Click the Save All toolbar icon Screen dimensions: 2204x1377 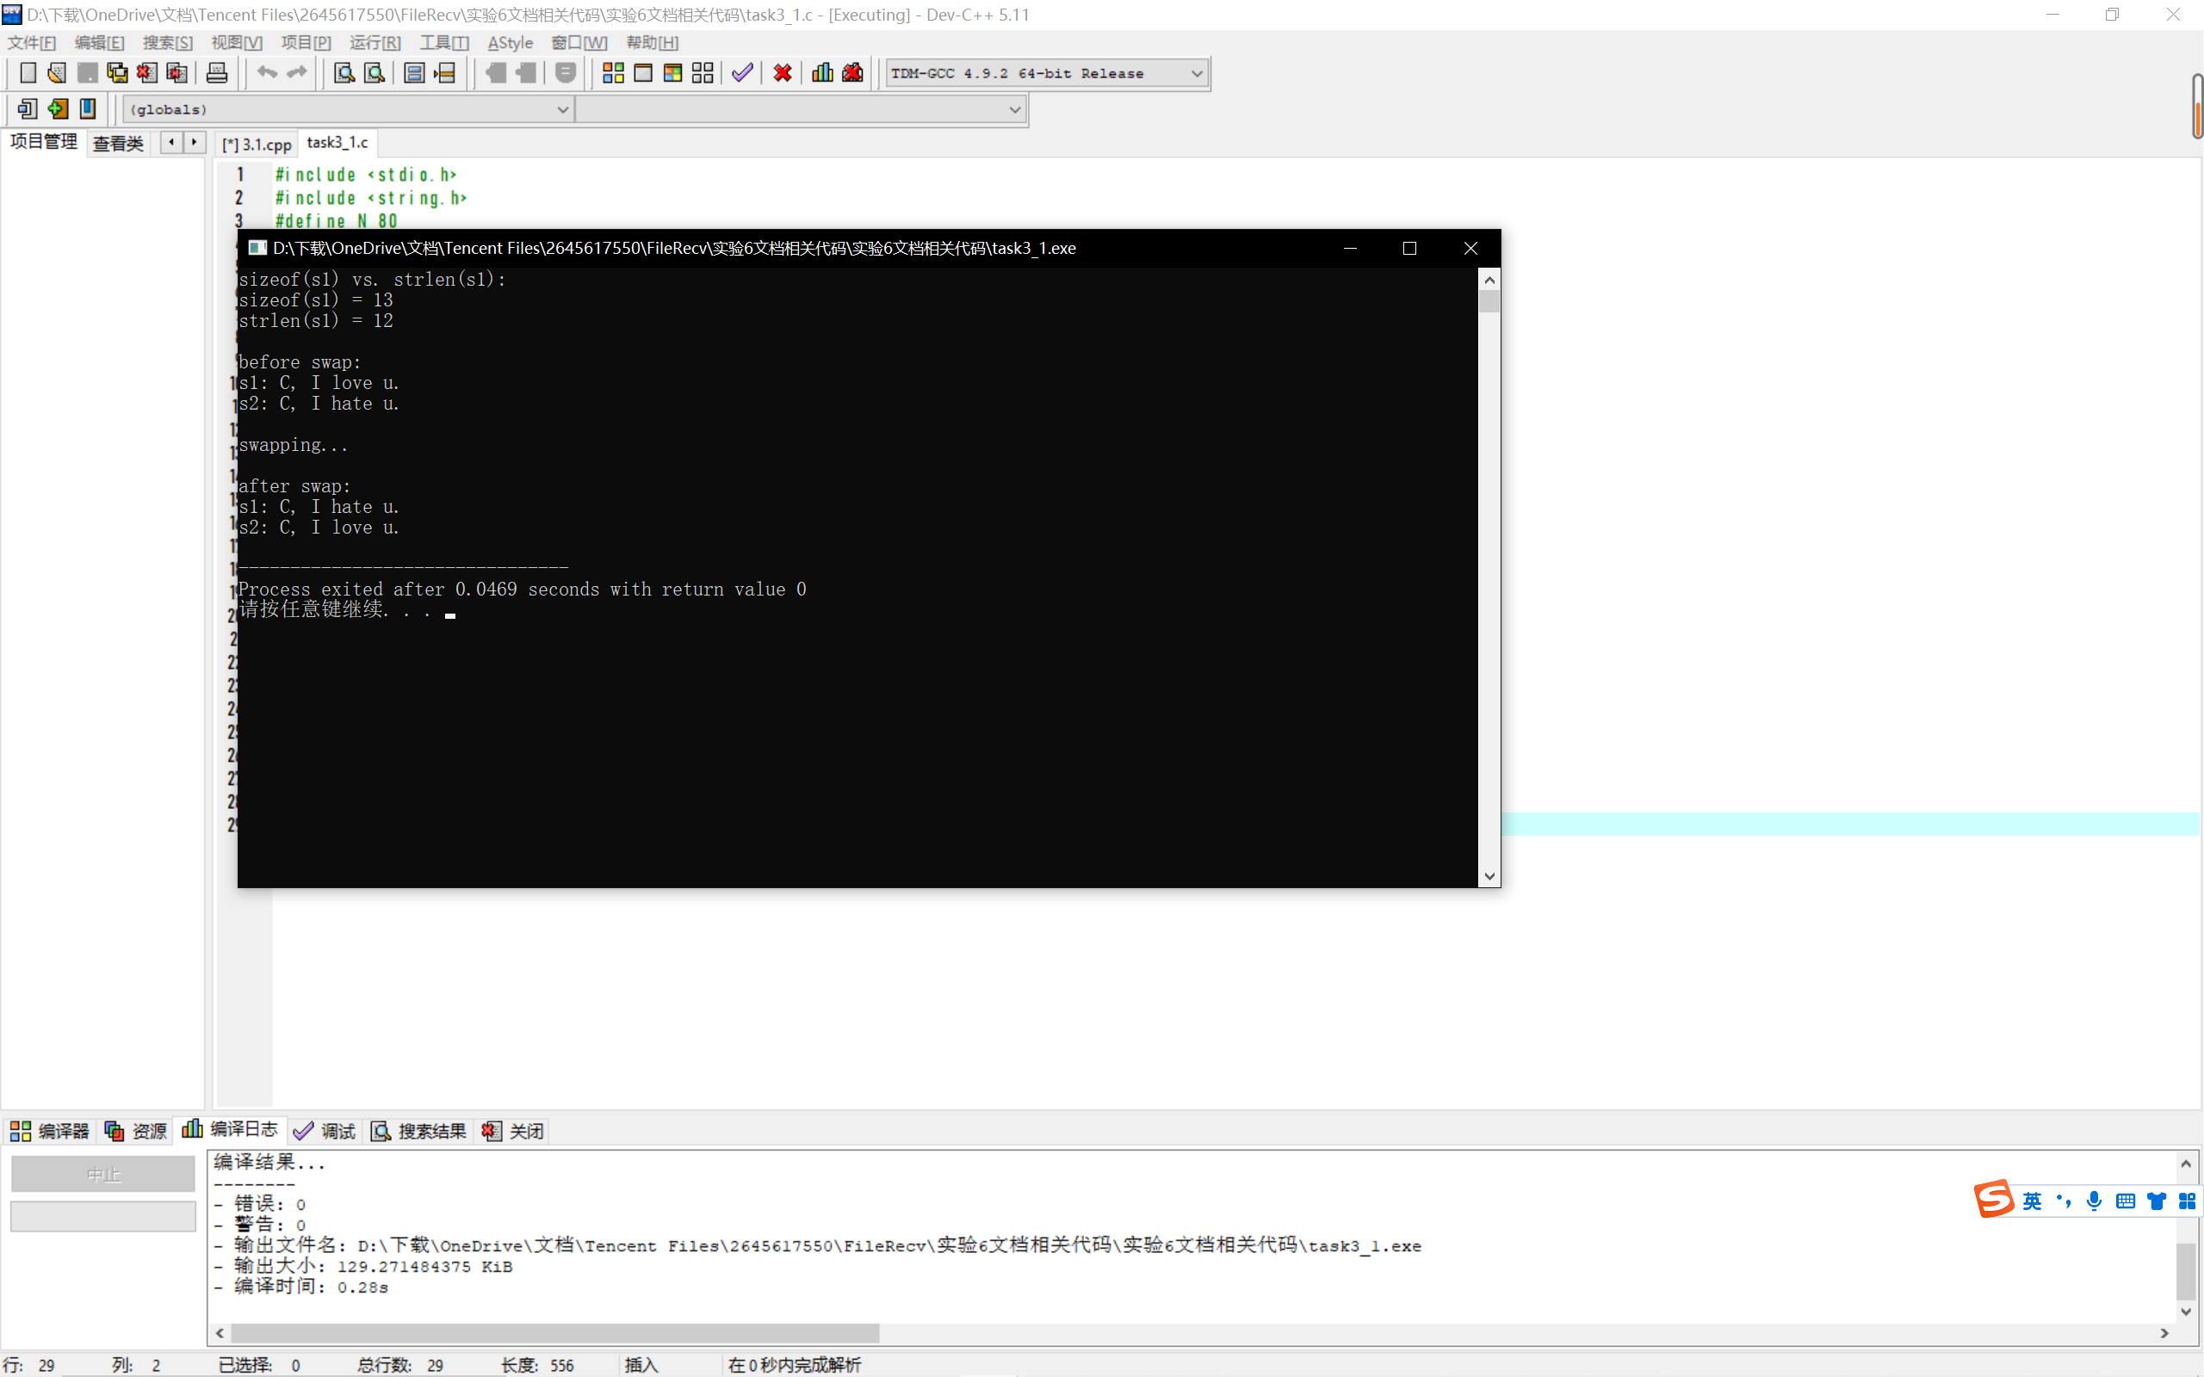tap(116, 73)
